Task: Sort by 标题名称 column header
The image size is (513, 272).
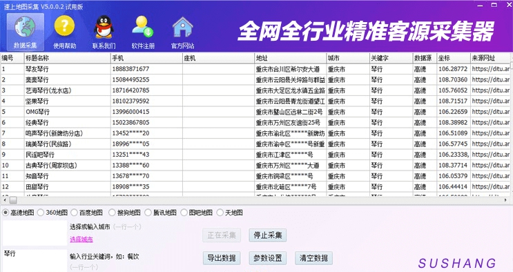Action: point(68,58)
